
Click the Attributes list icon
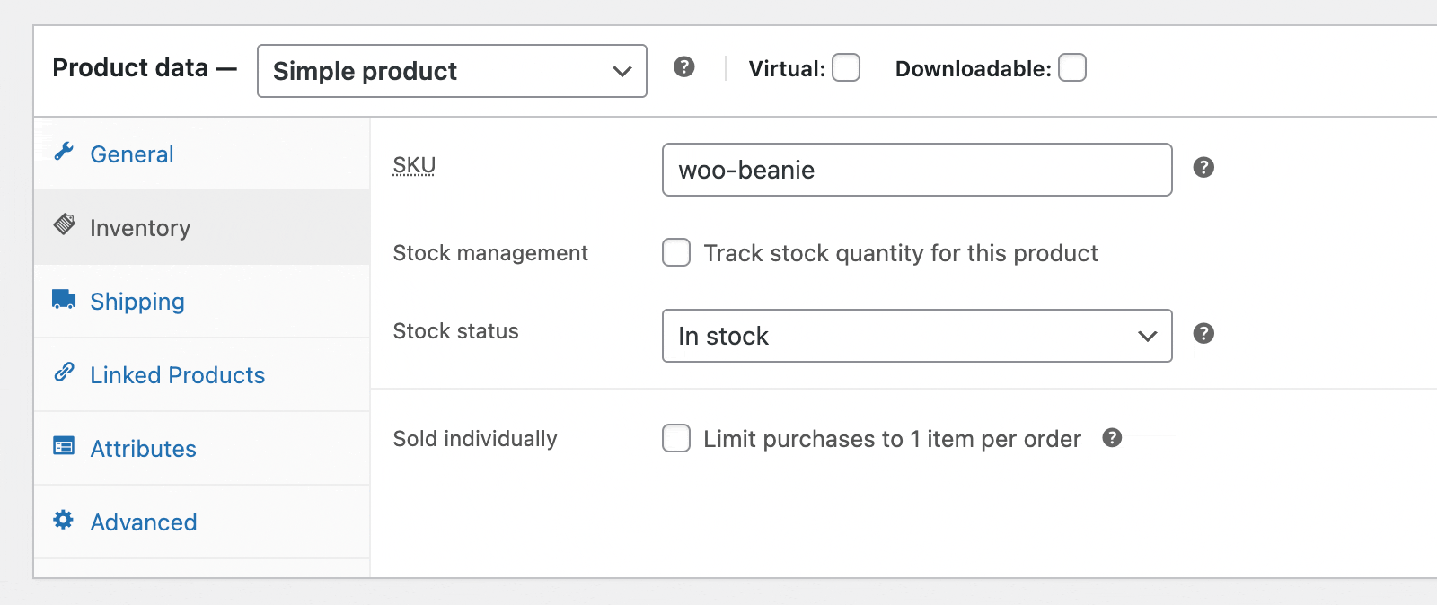coord(64,445)
